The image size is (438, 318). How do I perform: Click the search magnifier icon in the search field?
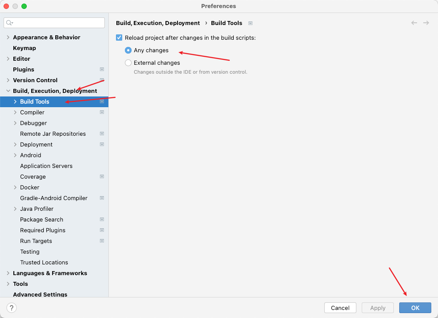[x=9, y=23]
